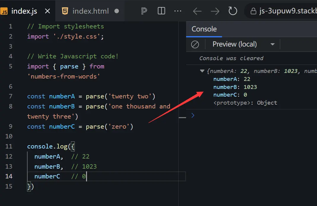Go back in the preview browser
The width and height of the screenshot is (317, 206).
pyautogui.click(x=197, y=11)
